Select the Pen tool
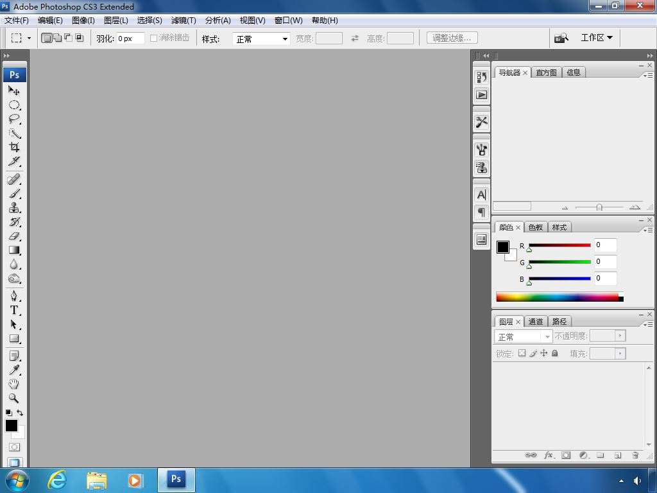Screen dimensions: 657x493 (x=14, y=296)
